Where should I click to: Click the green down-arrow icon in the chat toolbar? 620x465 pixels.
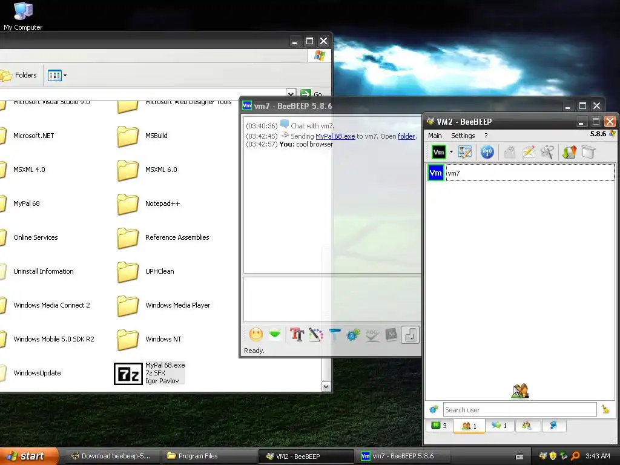click(275, 335)
